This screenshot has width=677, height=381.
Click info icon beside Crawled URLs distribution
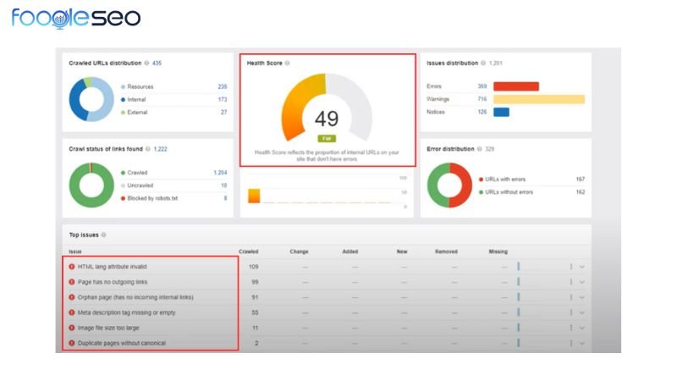(x=146, y=63)
